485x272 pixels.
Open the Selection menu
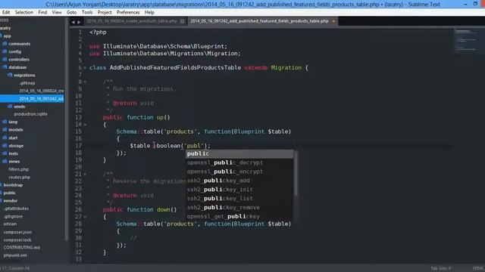[23, 12]
